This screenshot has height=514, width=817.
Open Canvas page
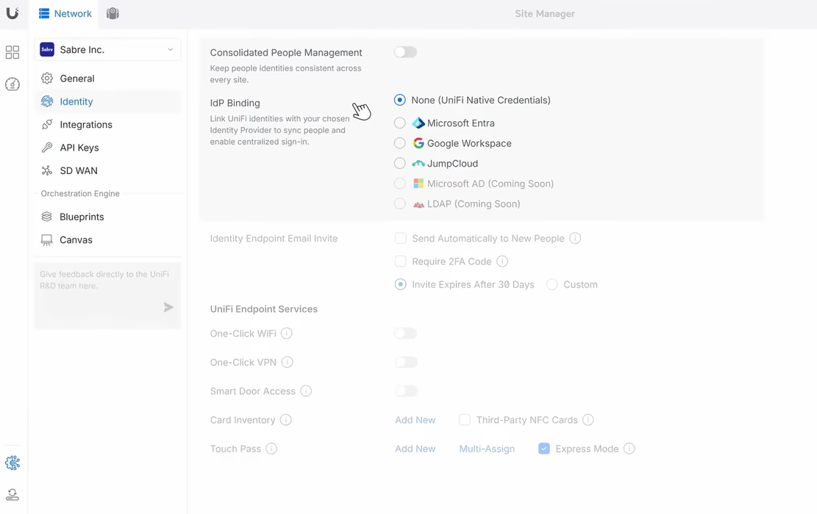(108, 240)
